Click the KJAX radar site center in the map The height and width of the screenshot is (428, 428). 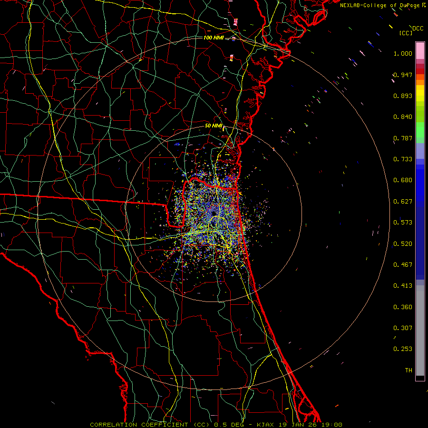coord(214,214)
